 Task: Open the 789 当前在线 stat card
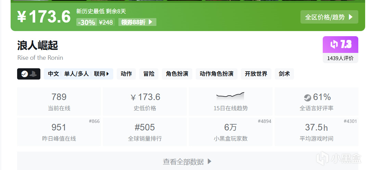(x=59, y=102)
